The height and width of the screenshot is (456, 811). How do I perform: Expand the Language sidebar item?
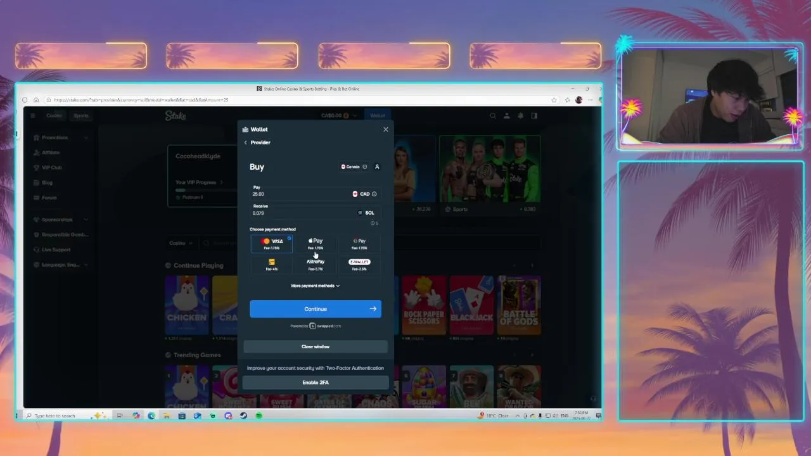pos(61,265)
